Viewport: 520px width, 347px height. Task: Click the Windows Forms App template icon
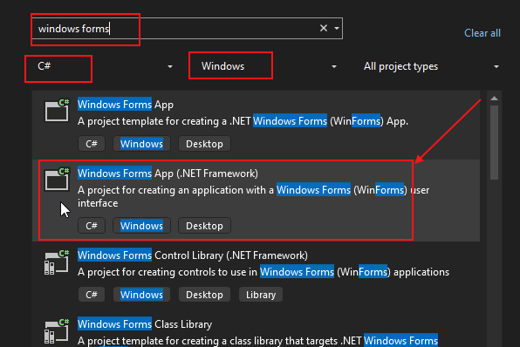coord(57,110)
